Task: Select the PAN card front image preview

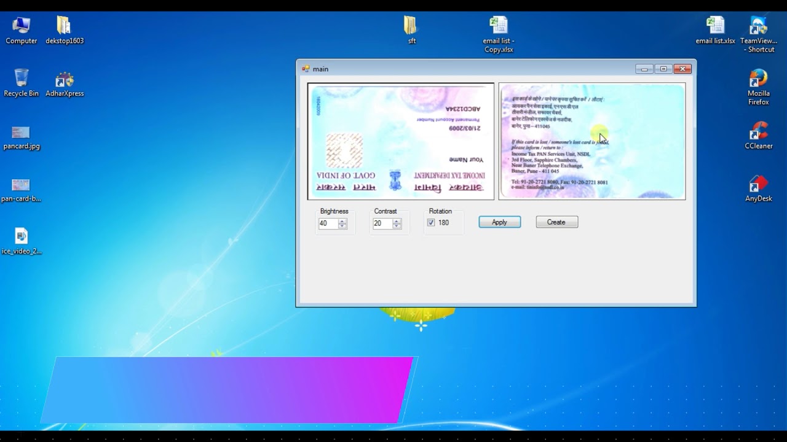Action: 401,141
